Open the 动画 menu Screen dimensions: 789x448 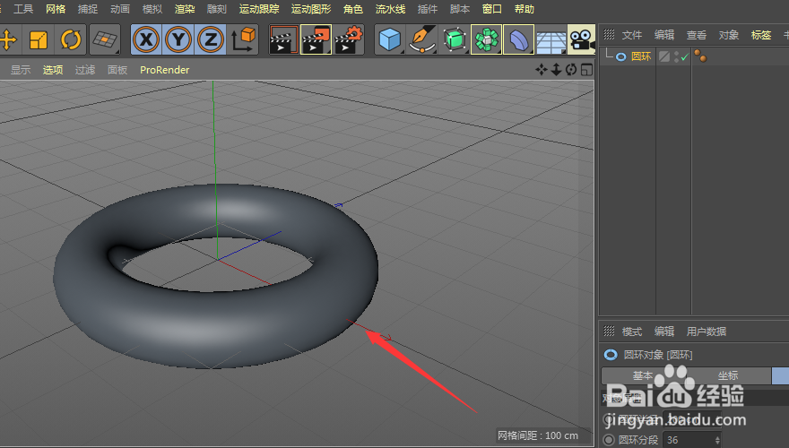tap(120, 9)
